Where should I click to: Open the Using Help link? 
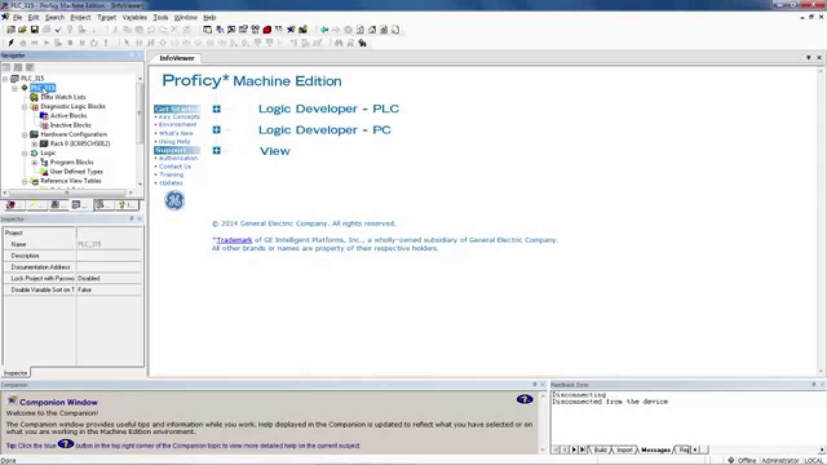[174, 141]
